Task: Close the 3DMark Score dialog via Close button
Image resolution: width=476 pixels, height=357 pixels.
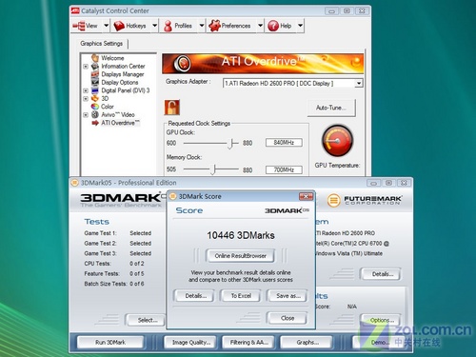Action: pyautogui.click(x=288, y=318)
